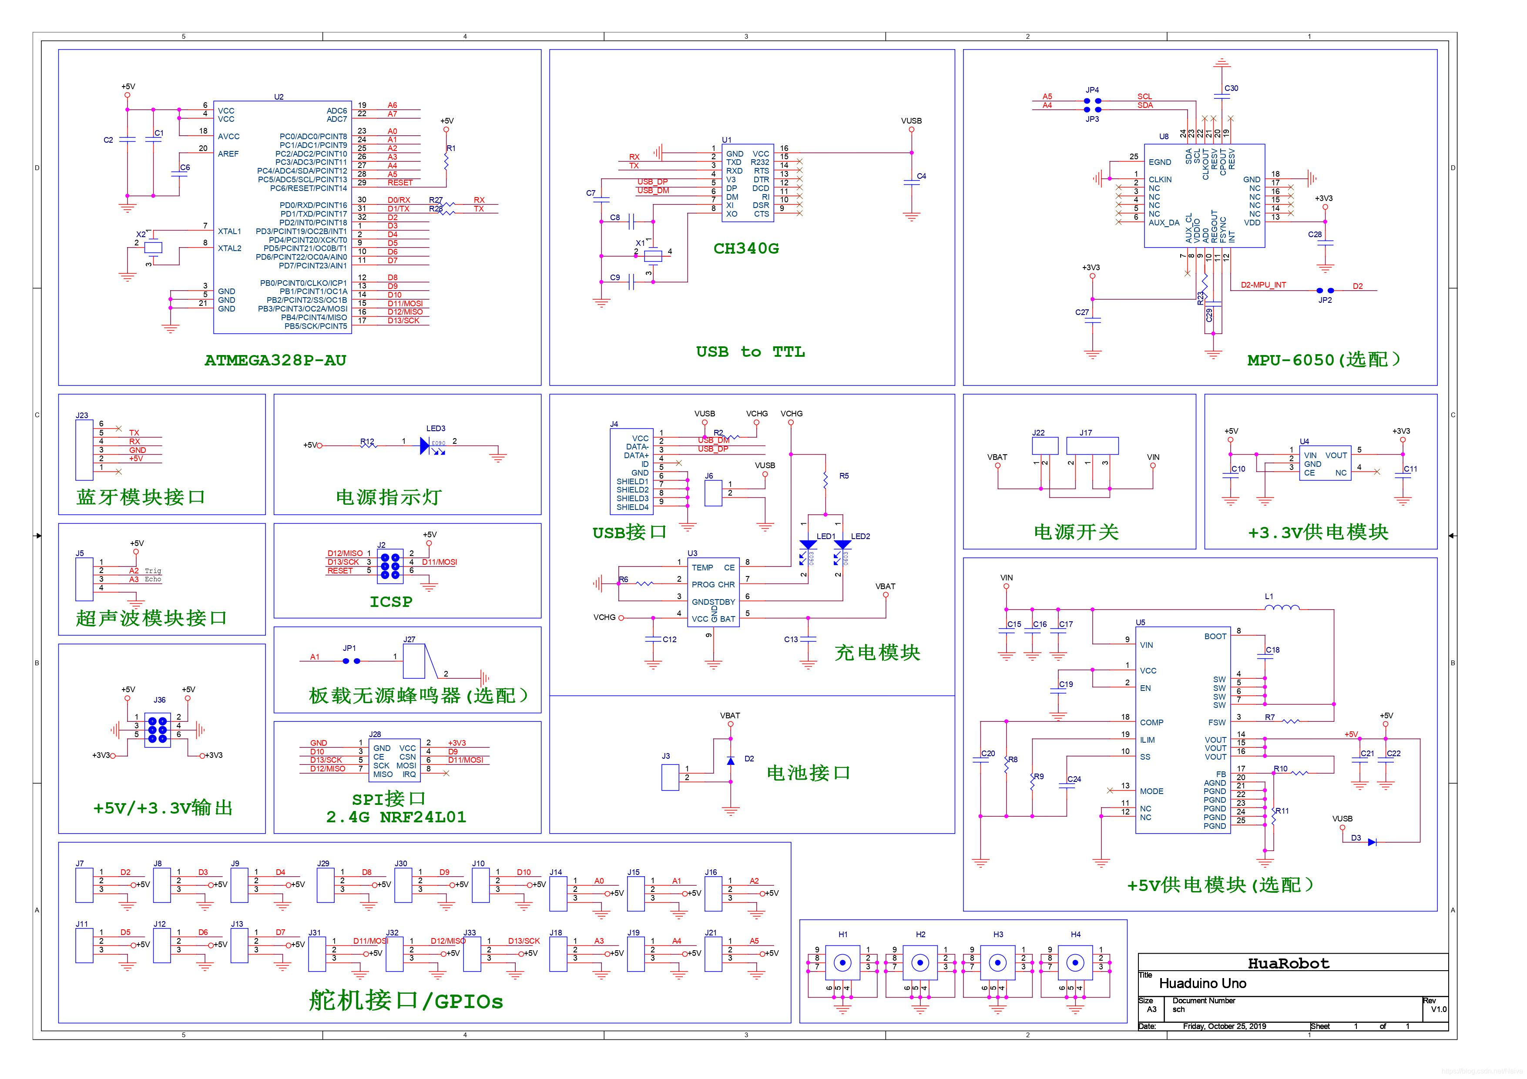The width and height of the screenshot is (1527, 1079).
Task: Click the D3 diode near VUSB
Action: 1371,841
